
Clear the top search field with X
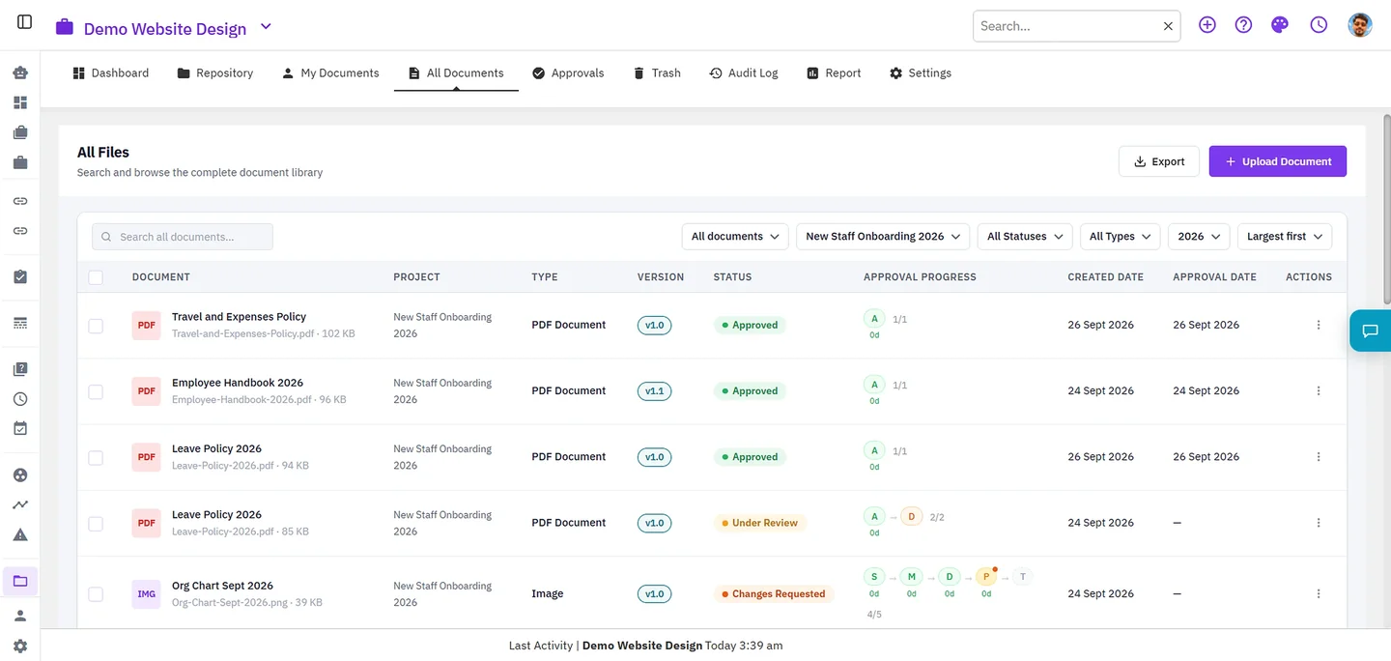(1168, 26)
